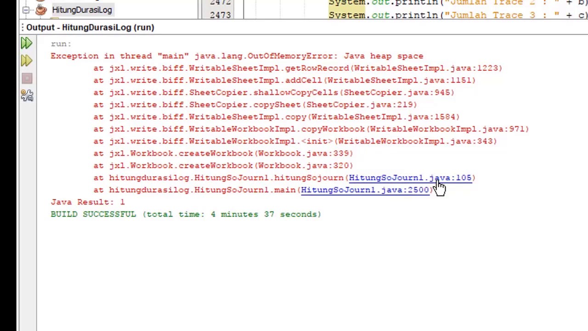Click the createWorkbook Workbook.java:339 line

tap(223, 154)
